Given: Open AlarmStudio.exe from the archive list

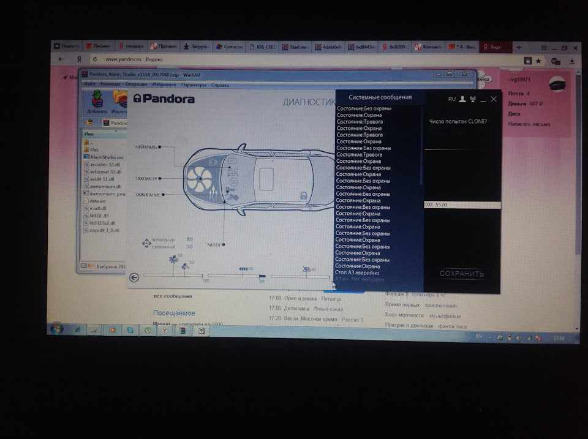Looking at the screenshot, I should click(x=105, y=157).
